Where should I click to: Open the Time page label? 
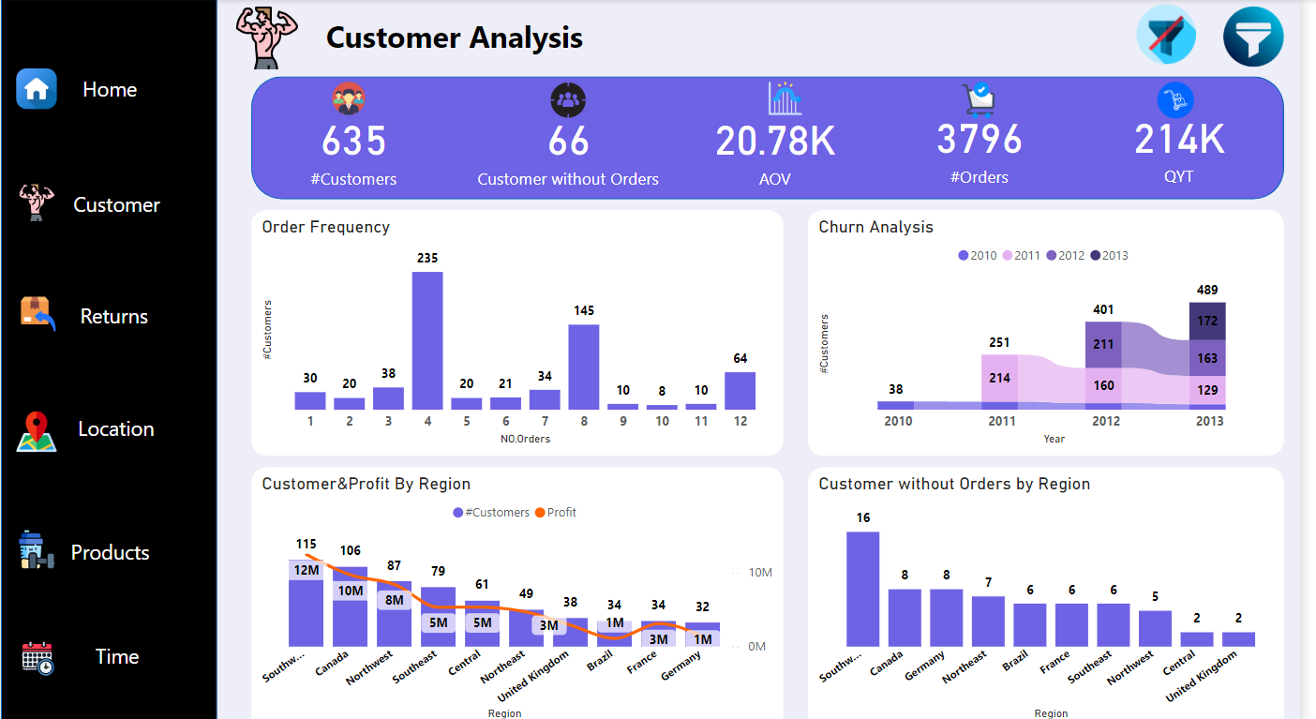point(117,657)
